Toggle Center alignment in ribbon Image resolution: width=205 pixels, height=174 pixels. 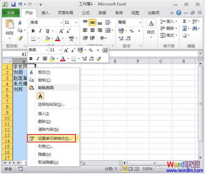[93, 30]
